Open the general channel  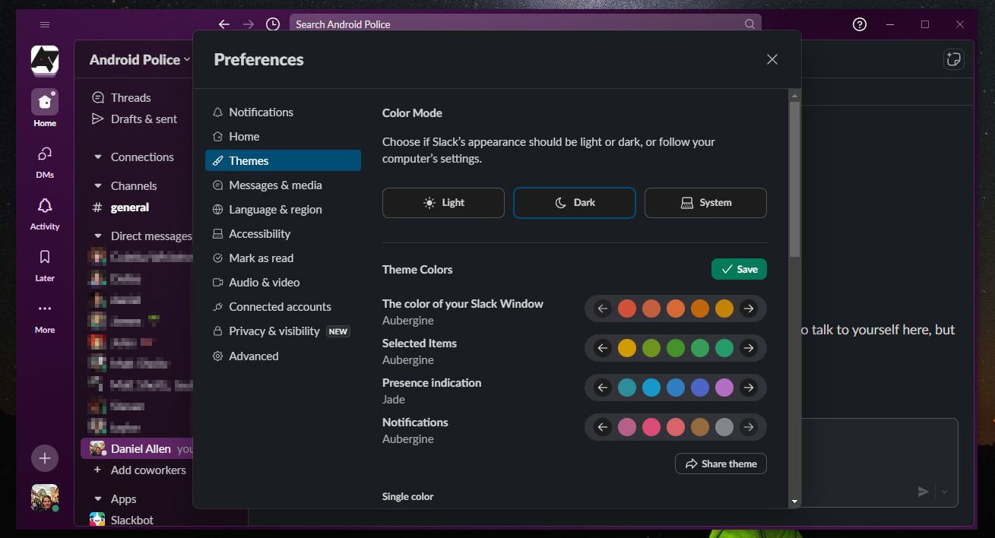(x=130, y=207)
